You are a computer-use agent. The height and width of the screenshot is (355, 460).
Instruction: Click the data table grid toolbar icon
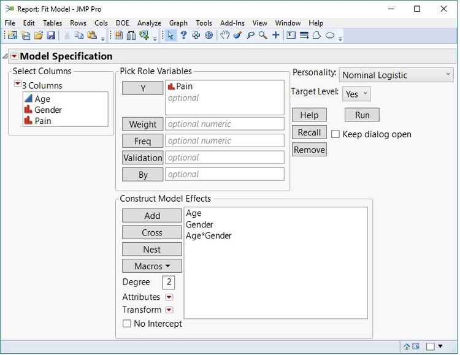[118, 36]
